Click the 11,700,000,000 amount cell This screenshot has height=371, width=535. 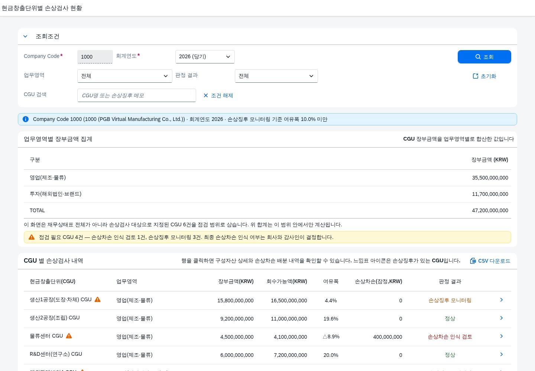coord(490,194)
